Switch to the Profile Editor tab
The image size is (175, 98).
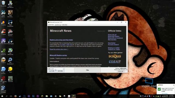point(65,25)
